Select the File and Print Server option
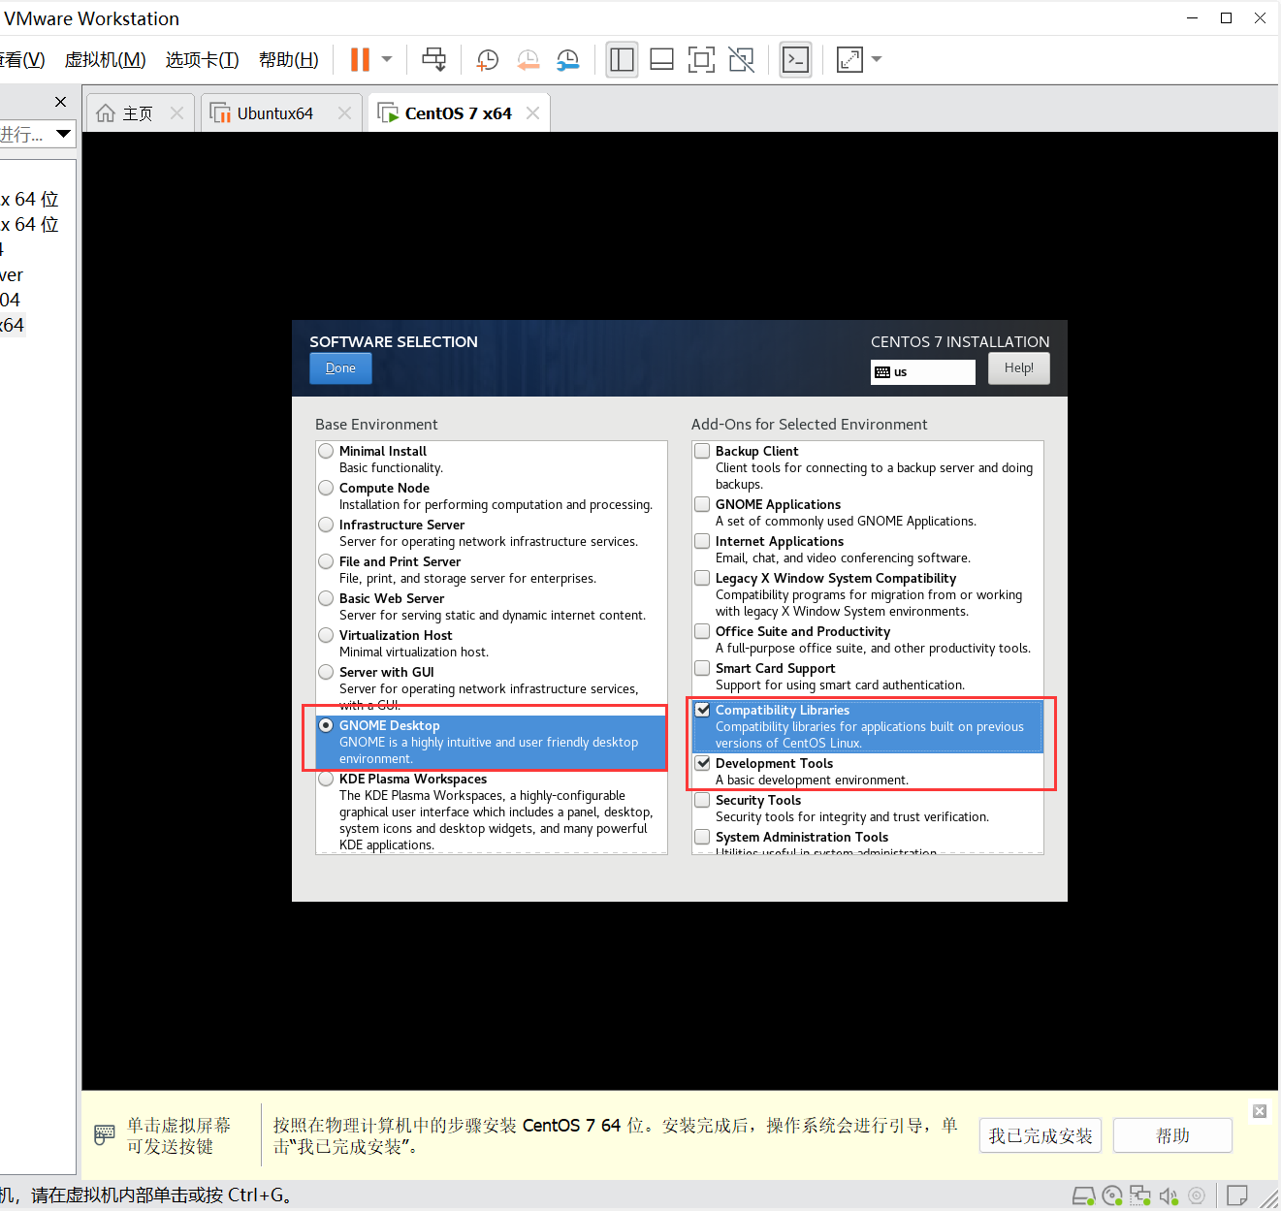This screenshot has width=1281, height=1211. 326,561
